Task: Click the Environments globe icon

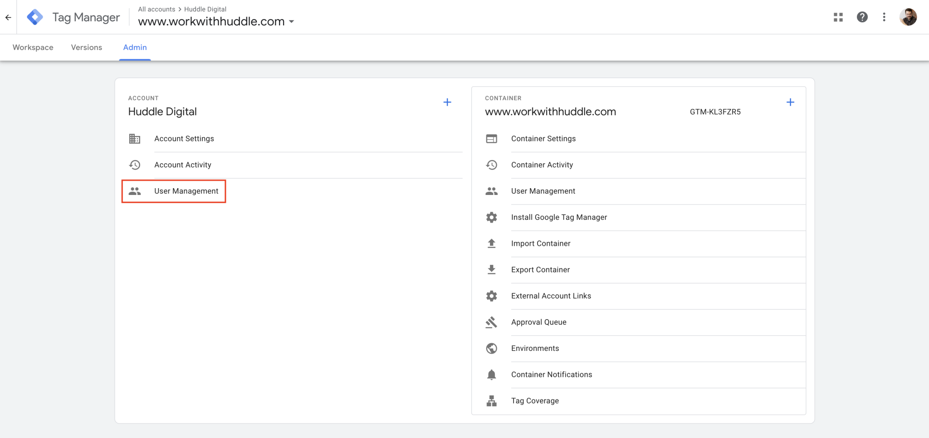Action: coord(492,348)
